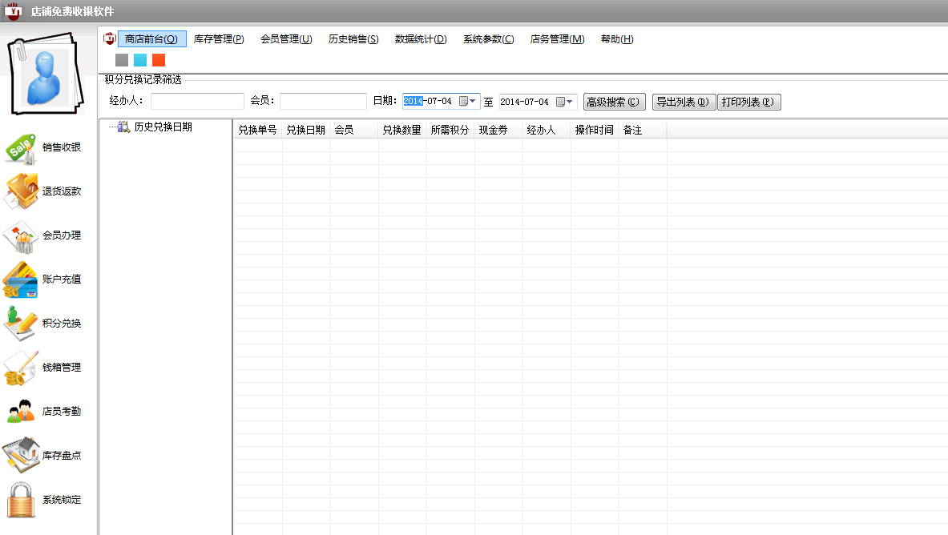Open the 会员管理(U) menu
The width and height of the screenshot is (948, 535).
click(x=287, y=39)
